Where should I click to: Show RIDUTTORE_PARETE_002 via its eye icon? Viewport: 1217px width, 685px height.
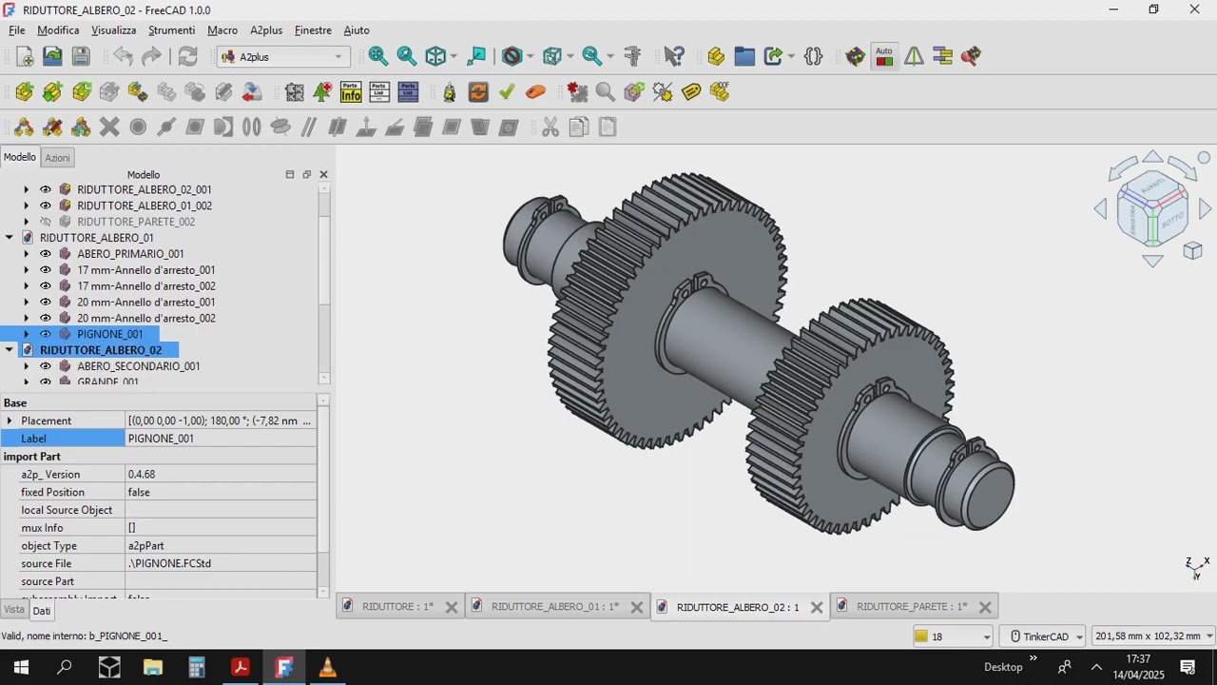[45, 222]
